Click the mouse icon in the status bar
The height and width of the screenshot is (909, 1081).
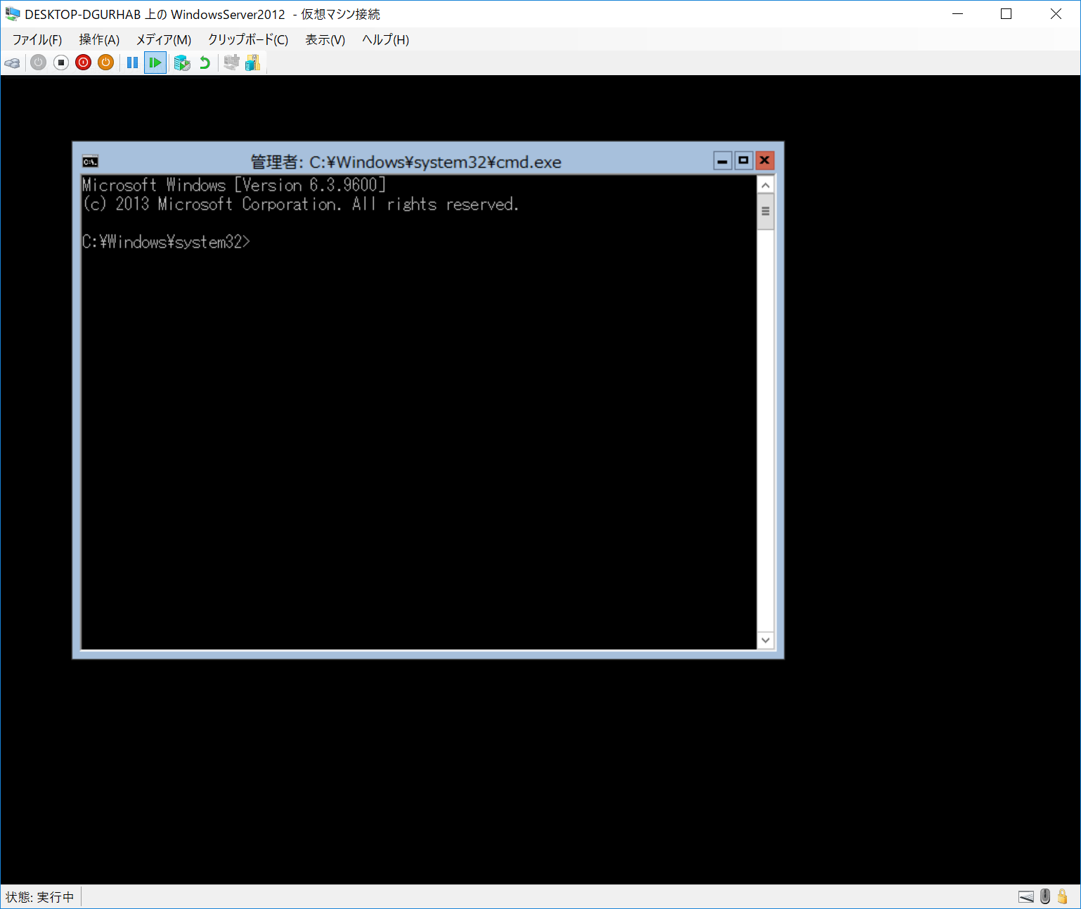pyautogui.click(x=1044, y=896)
